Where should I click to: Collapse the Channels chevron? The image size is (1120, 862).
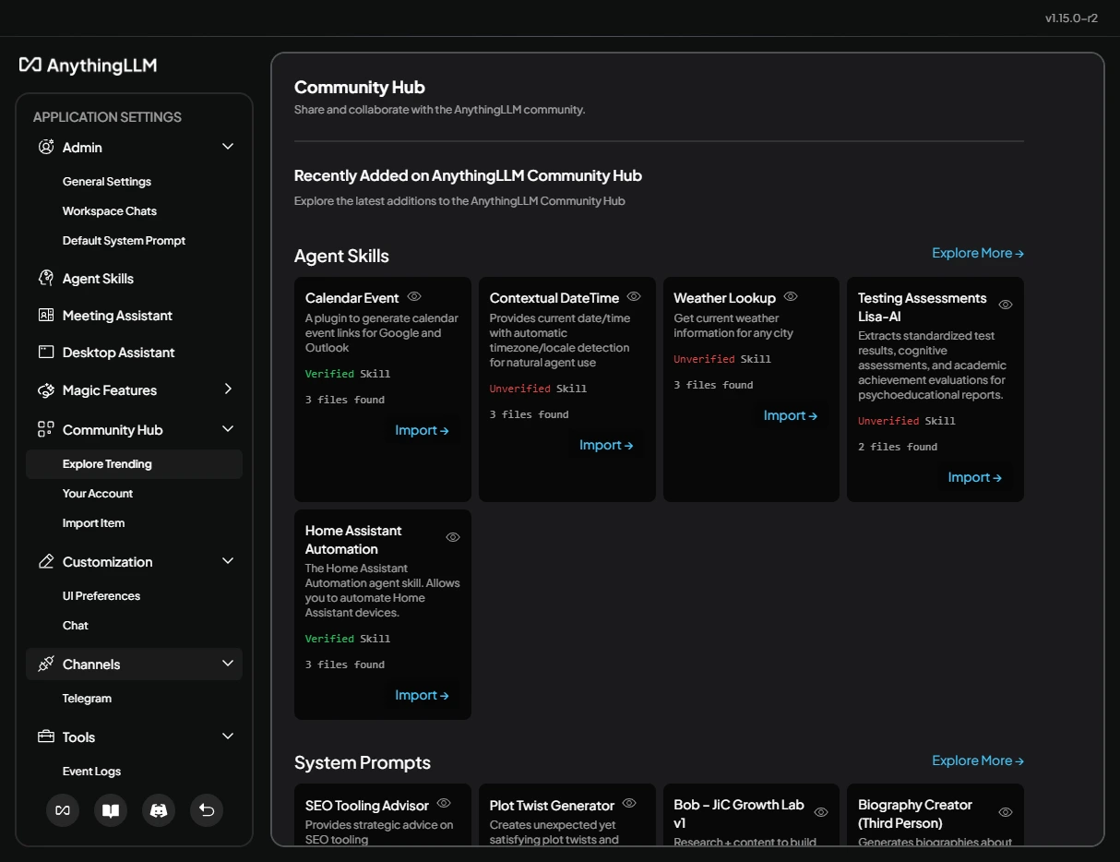click(228, 664)
